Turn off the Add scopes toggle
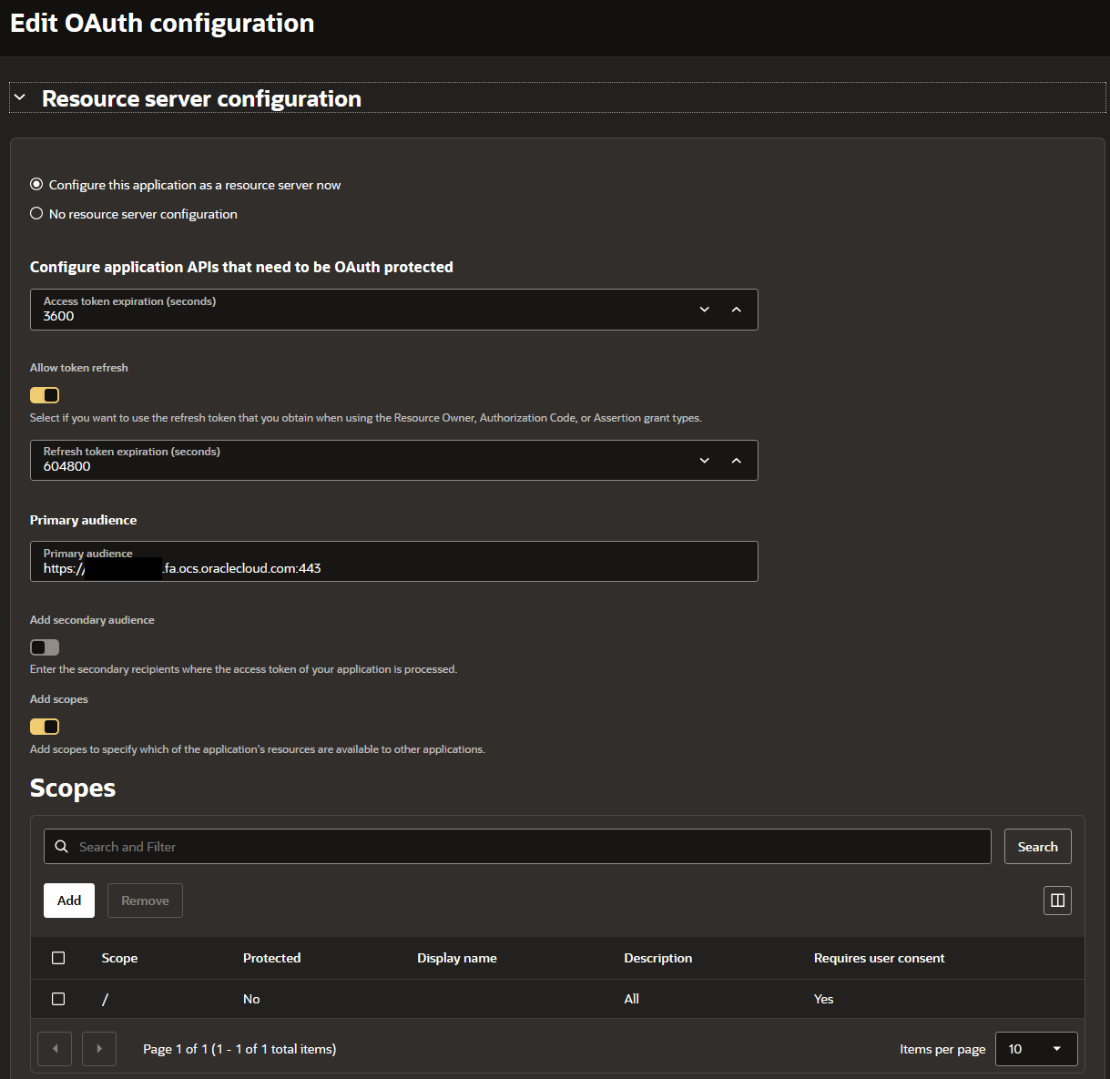Screen dimensions: 1110x1079 (45, 727)
